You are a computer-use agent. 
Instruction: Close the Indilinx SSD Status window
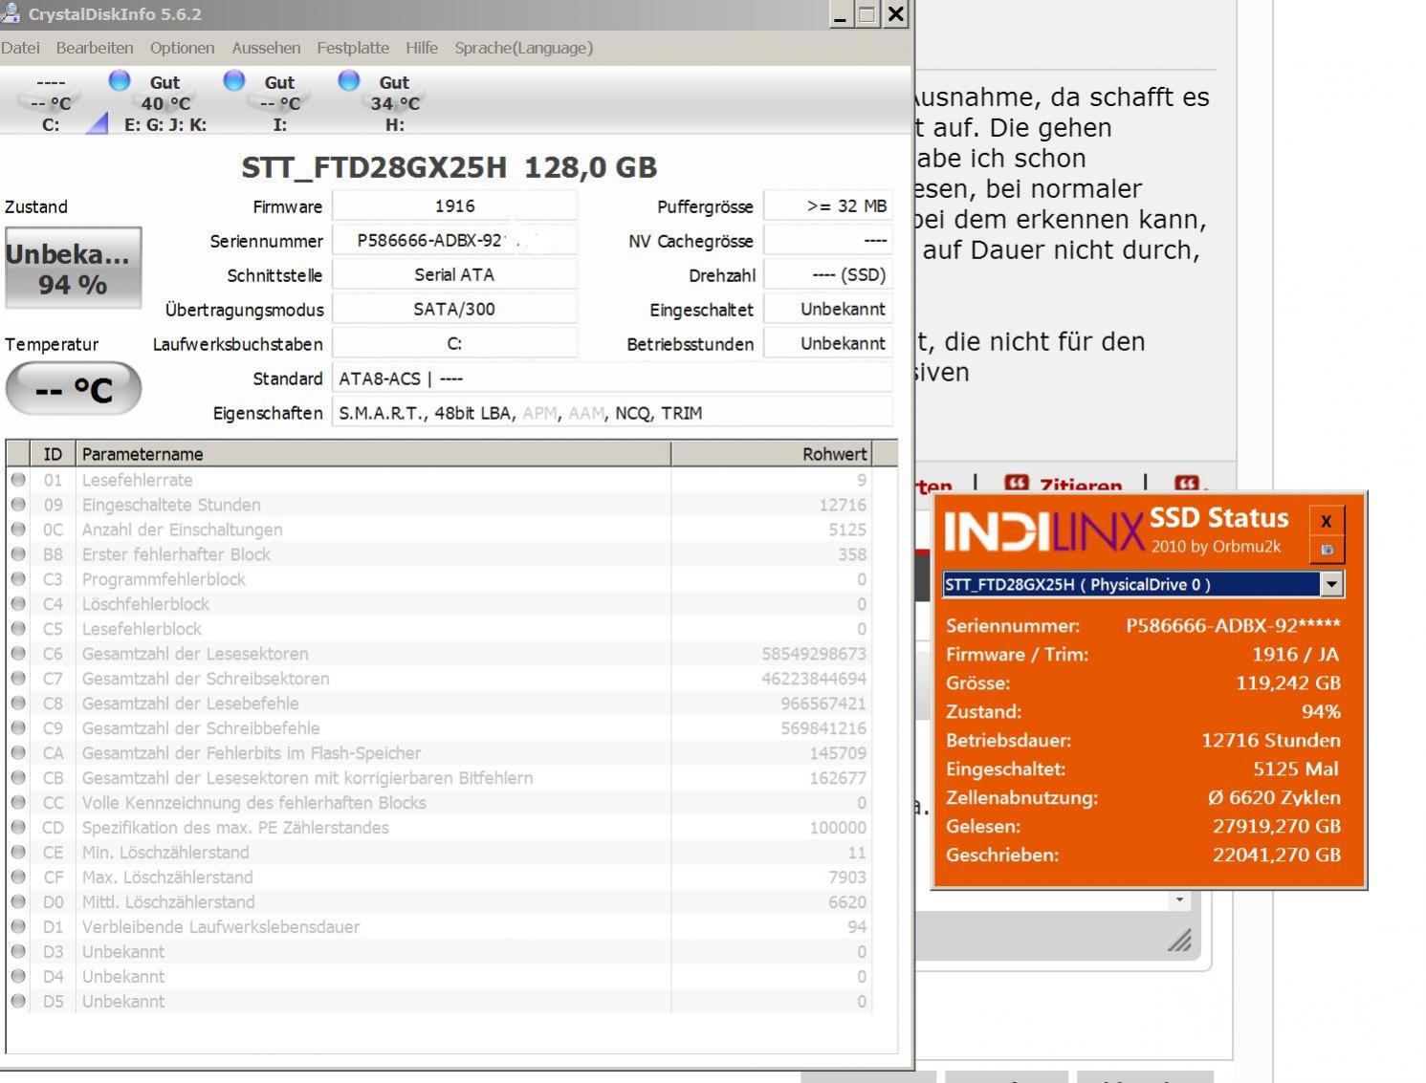click(x=1327, y=521)
